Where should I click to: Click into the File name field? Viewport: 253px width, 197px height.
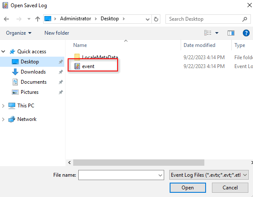(121, 175)
